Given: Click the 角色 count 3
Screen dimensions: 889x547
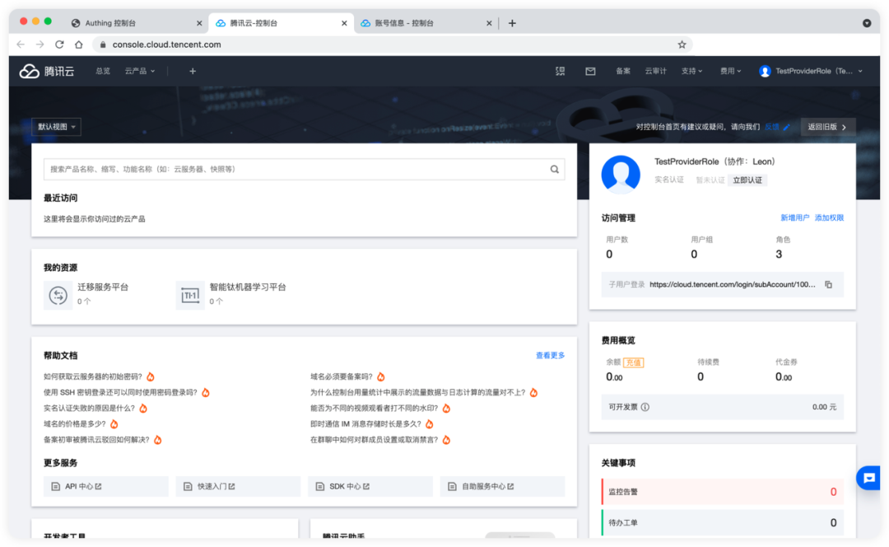Looking at the screenshot, I should (779, 255).
